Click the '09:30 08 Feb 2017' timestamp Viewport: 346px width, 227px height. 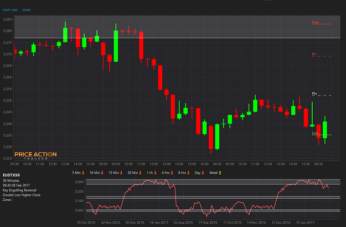(16, 185)
